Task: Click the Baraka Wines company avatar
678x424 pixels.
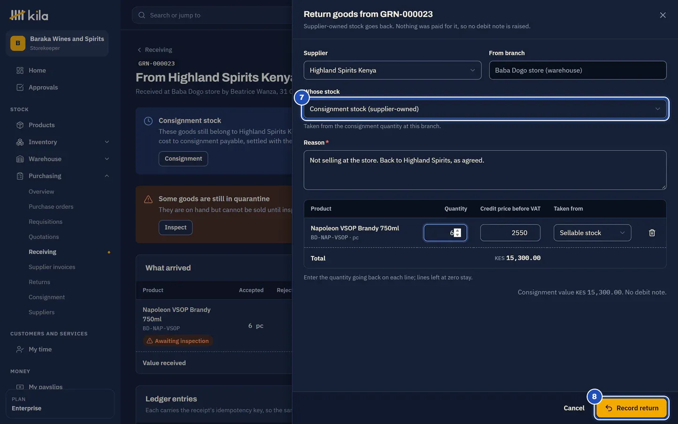Action: point(18,43)
